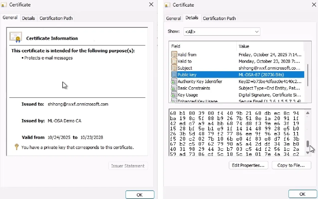Click the key icon beside the private key message

coord(16,147)
